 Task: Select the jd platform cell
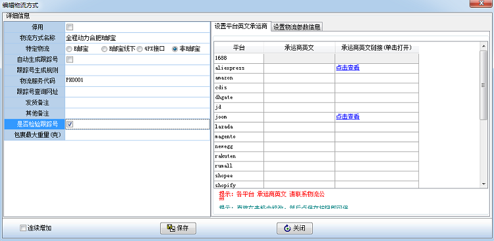[x=239, y=107]
